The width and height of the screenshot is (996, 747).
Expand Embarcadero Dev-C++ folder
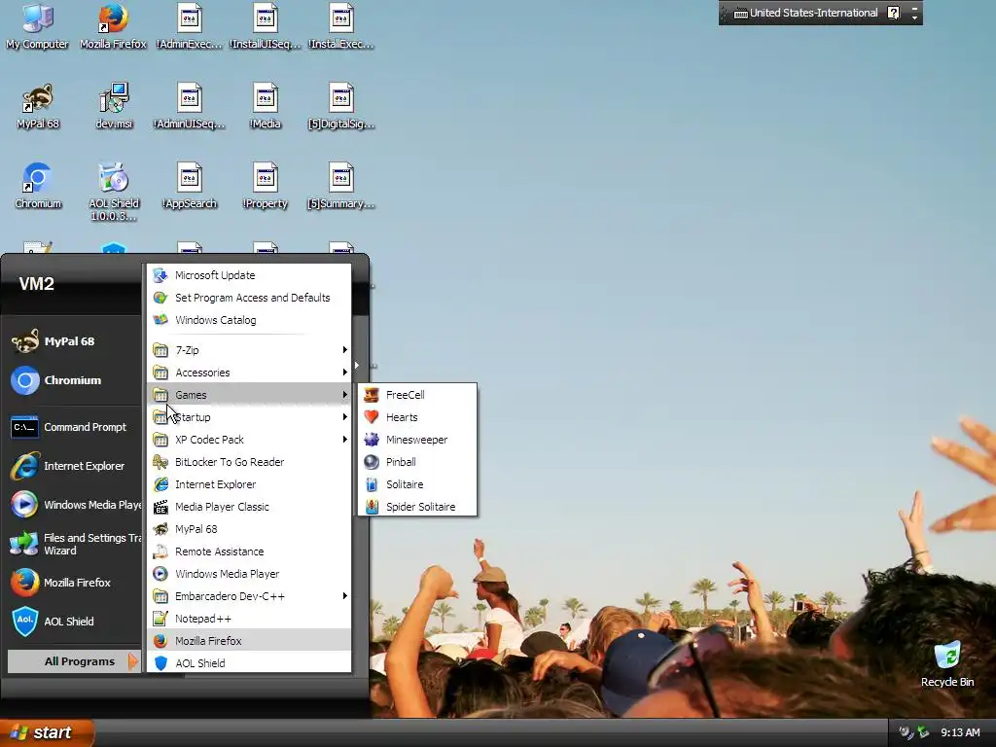249,596
